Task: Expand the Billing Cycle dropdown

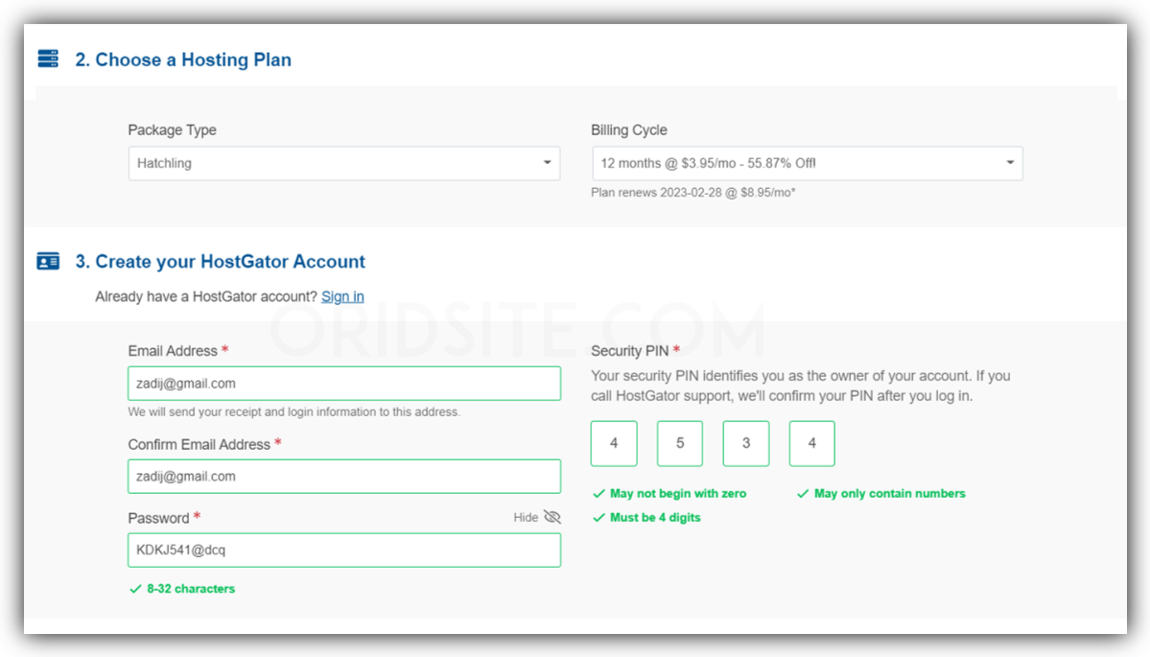Action: [807, 163]
